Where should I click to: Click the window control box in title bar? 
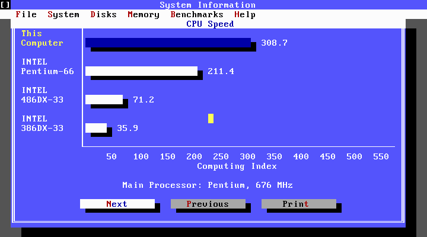(5, 5)
